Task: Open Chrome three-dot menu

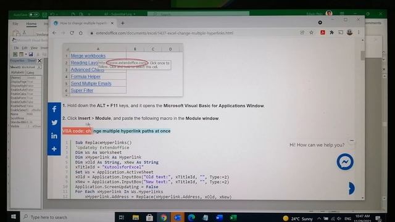Action: 359,33
